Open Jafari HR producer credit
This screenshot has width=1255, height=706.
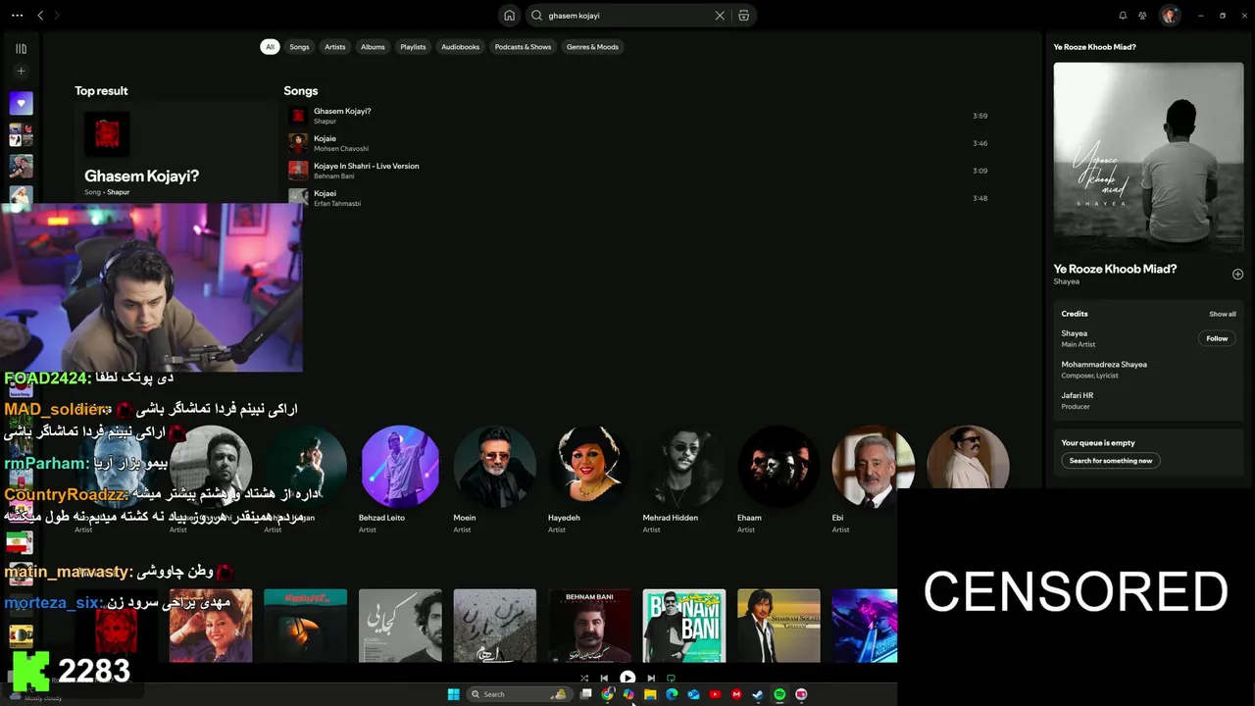[1077, 396]
